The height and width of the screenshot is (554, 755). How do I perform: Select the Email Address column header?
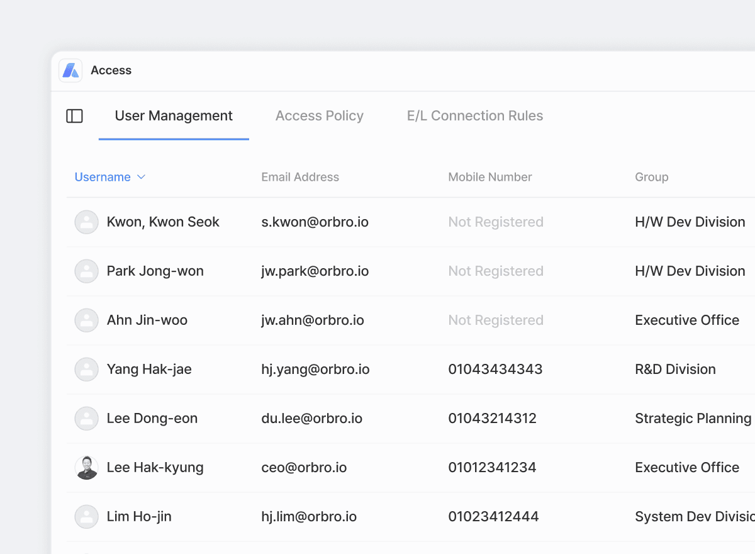(x=300, y=177)
